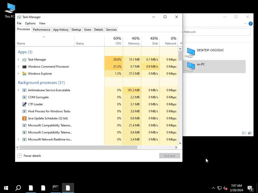Expand Windows Command Processor row
Viewport: 258px width, 193px height.
[x=18, y=67]
